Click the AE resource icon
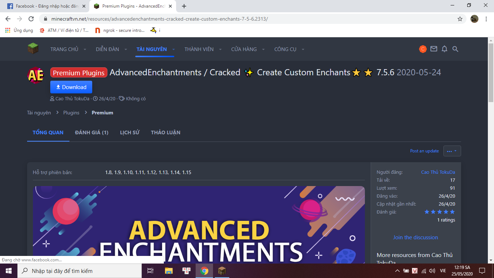 [36, 75]
